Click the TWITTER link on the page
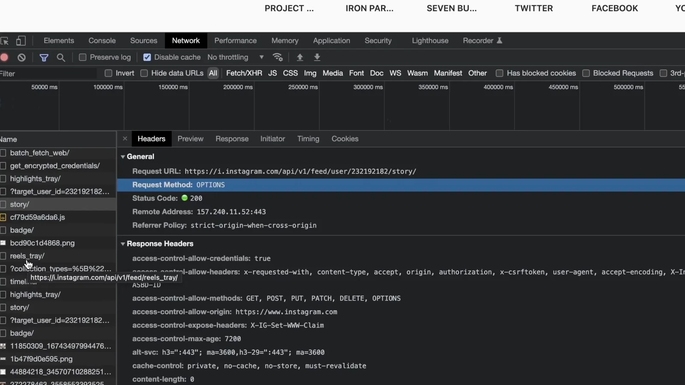 [533, 8]
